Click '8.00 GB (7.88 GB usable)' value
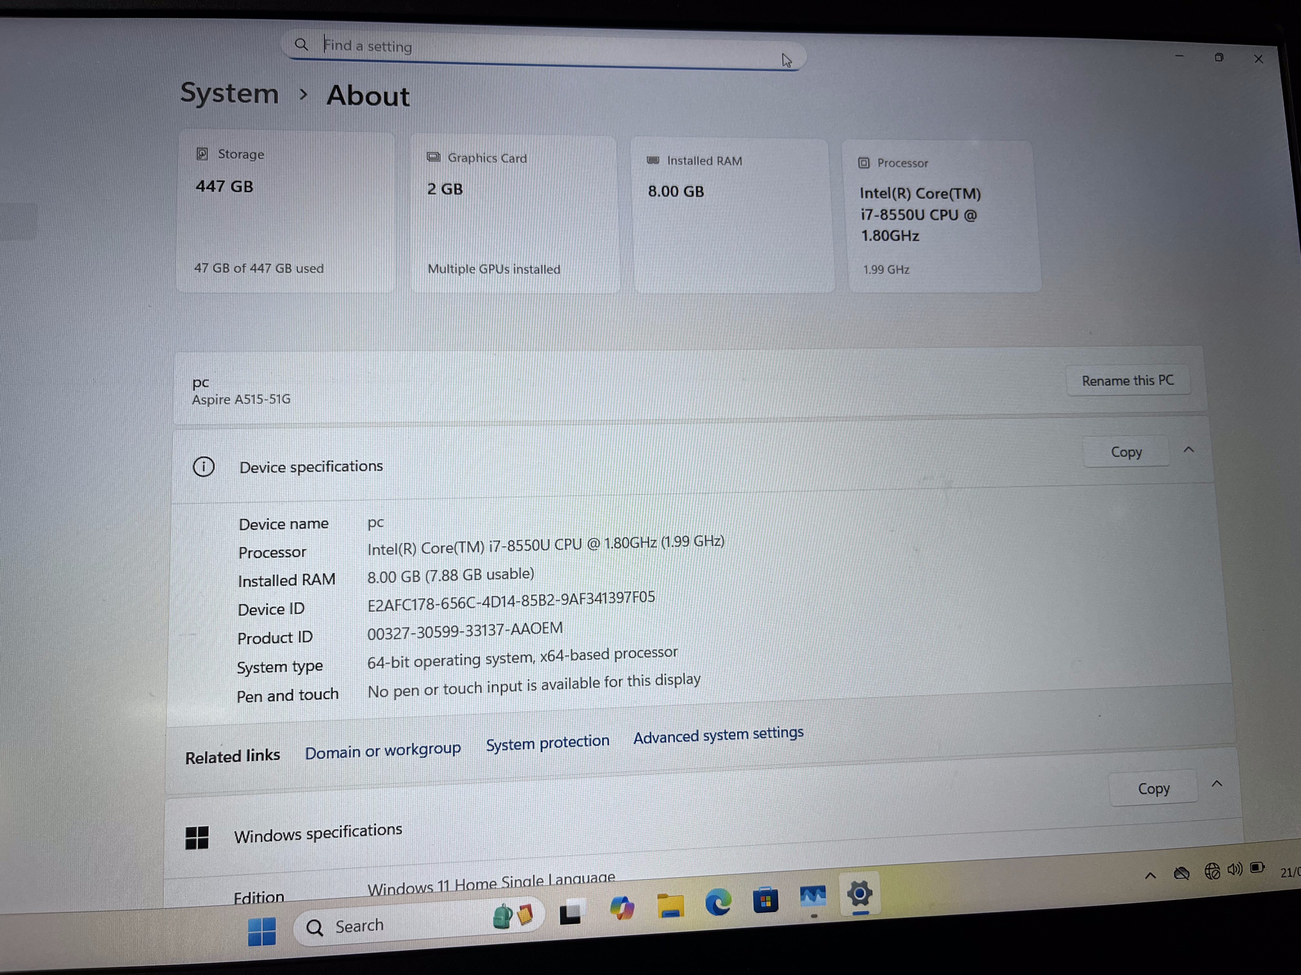Viewport: 1301px width, 975px height. 450,575
